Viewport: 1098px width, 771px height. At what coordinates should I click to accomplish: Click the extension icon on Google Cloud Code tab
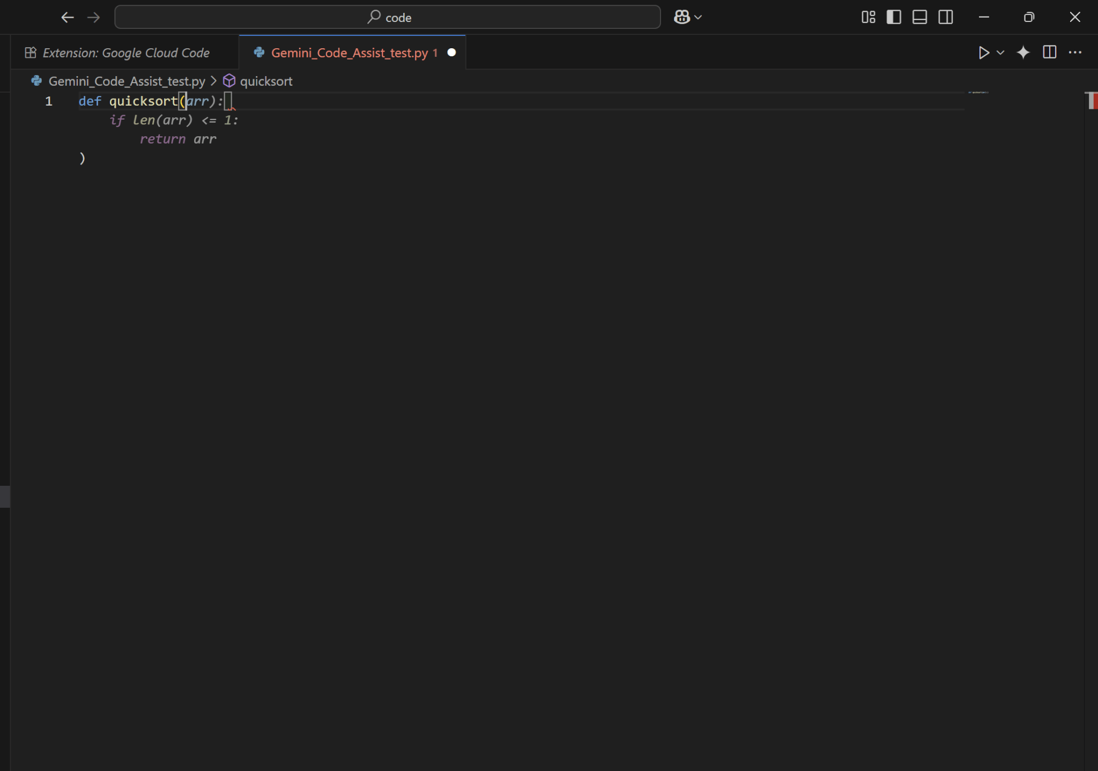point(31,53)
